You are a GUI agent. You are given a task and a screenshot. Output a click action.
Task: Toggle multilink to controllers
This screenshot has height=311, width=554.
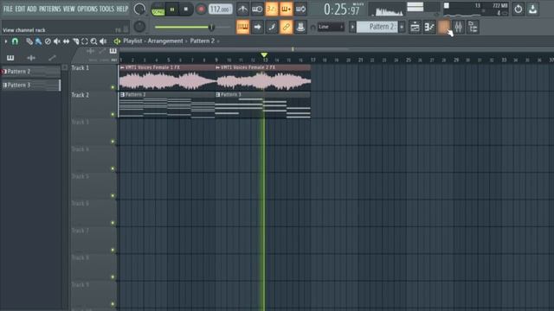click(x=286, y=27)
